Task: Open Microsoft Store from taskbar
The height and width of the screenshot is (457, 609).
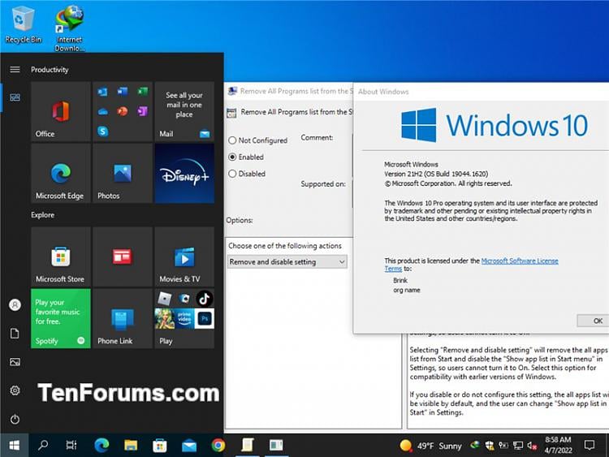Action: click(x=160, y=445)
